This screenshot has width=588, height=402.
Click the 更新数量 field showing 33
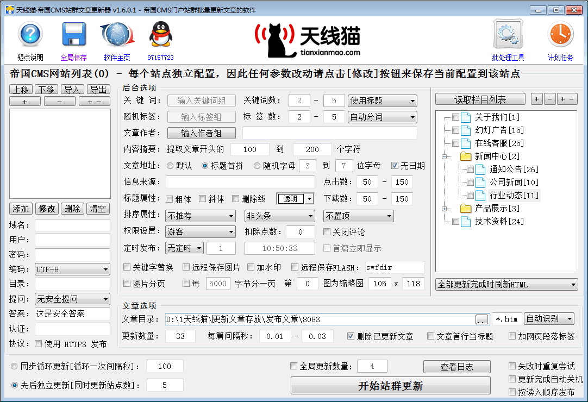180,336
